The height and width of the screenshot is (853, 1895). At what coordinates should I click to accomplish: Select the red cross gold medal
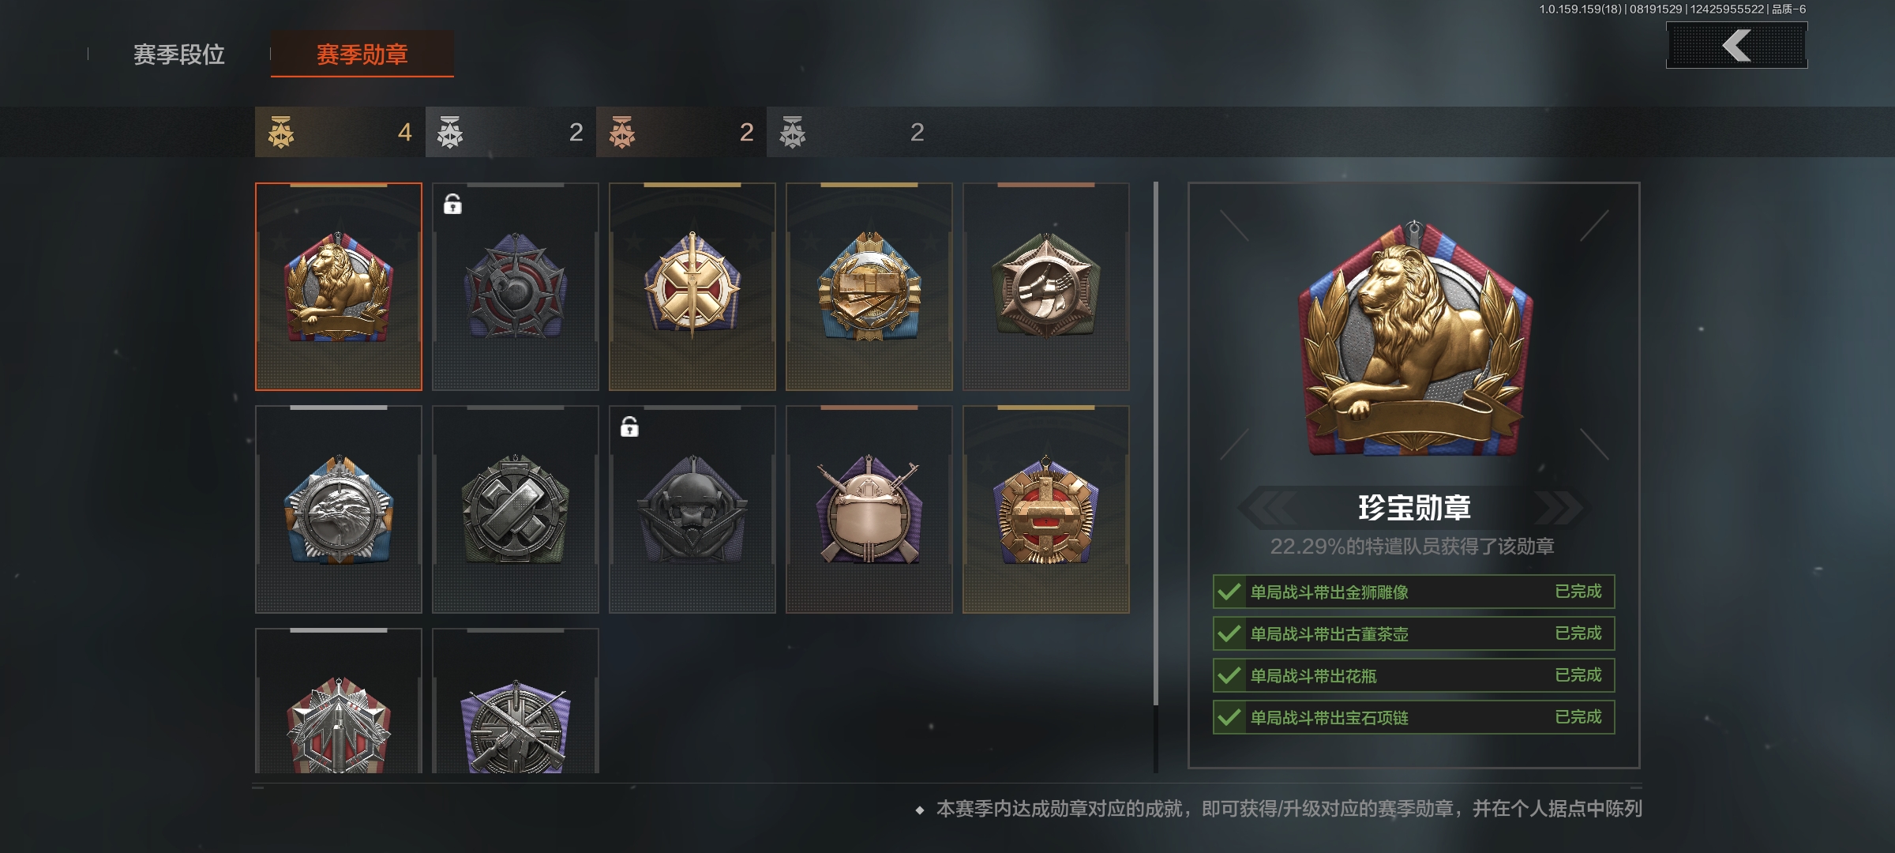1045,509
